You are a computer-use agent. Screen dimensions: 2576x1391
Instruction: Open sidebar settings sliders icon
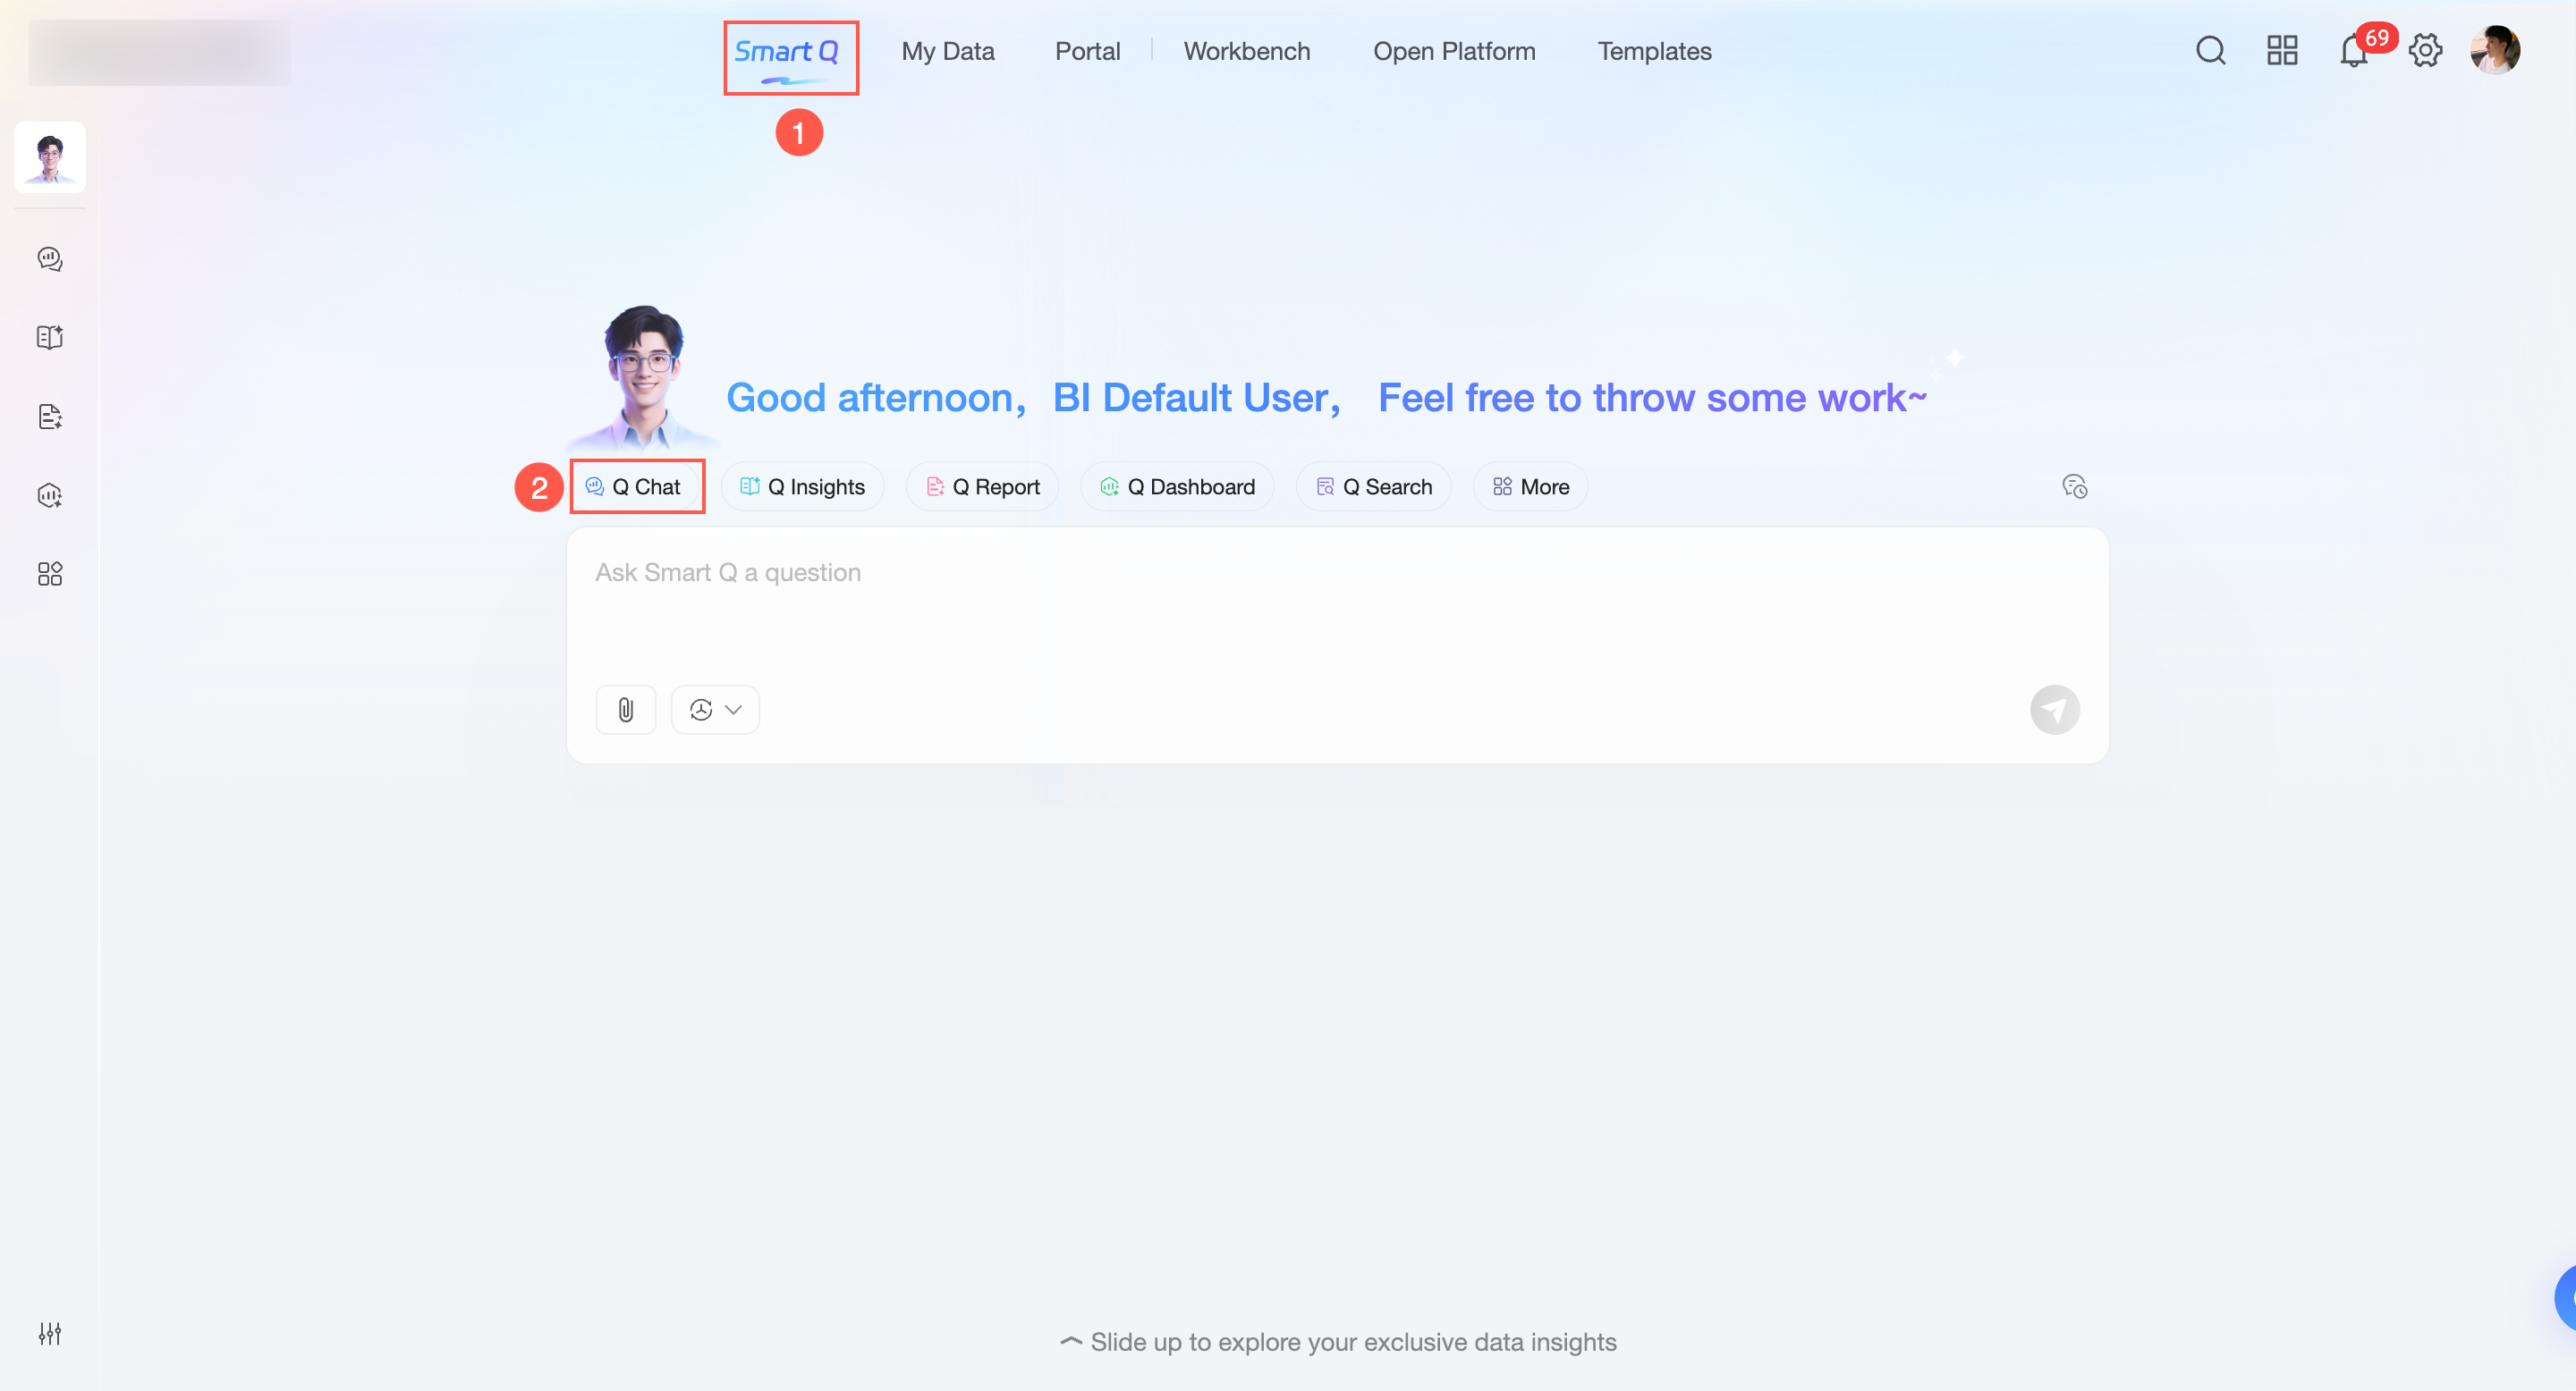point(50,1333)
